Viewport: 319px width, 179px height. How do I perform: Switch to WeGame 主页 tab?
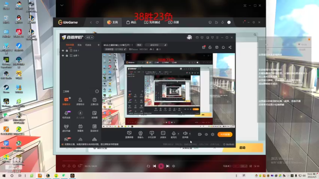pyautogui.click(x=113, y=22)
